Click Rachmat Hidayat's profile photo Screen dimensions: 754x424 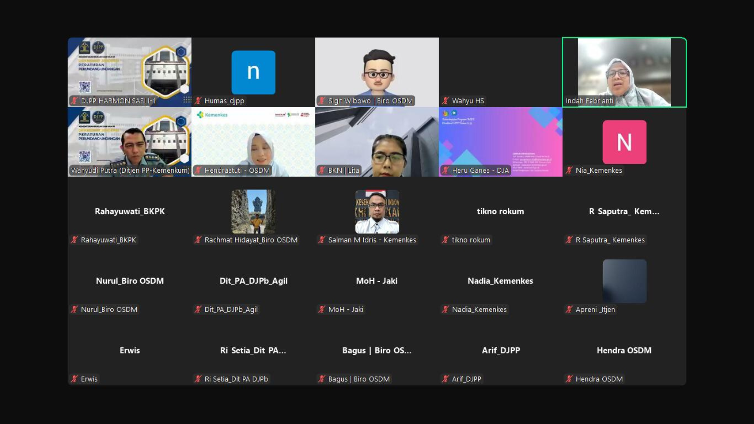[253, 212]
